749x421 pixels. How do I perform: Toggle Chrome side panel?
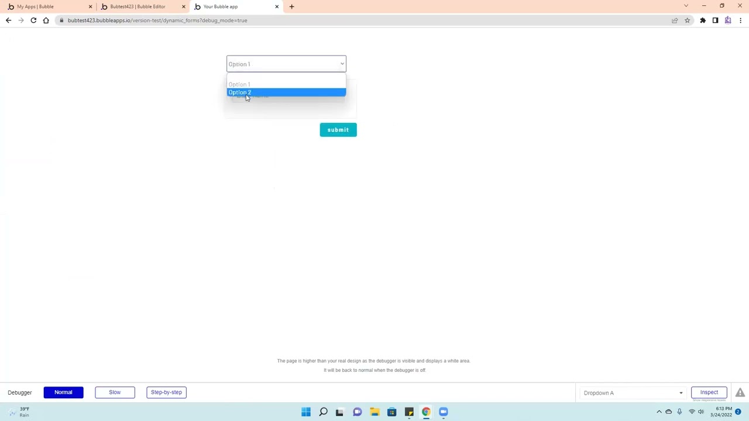tap(715, 20)
